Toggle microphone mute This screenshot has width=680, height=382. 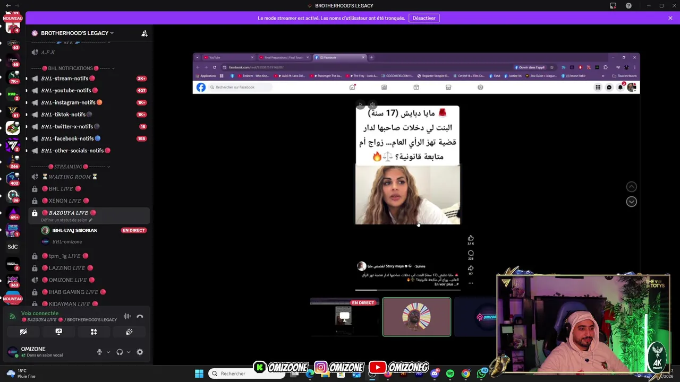point(99,352)
